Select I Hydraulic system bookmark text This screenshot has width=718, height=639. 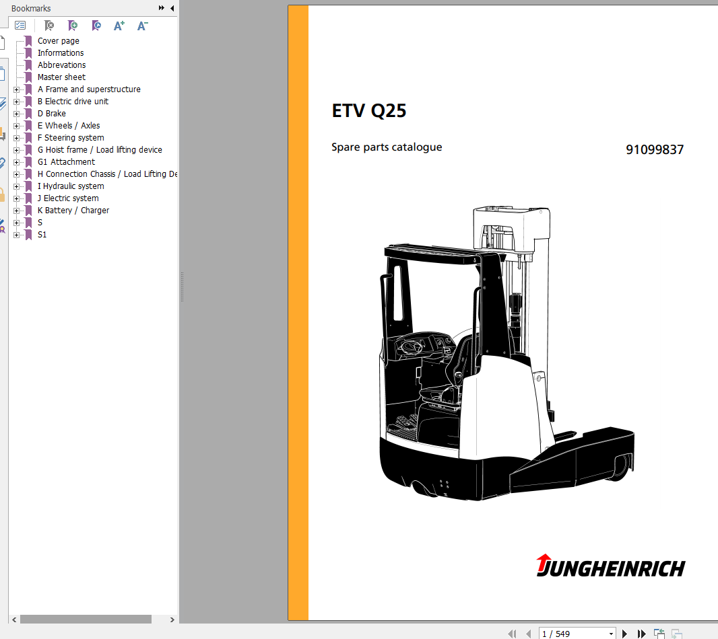[x=71, y=186]
